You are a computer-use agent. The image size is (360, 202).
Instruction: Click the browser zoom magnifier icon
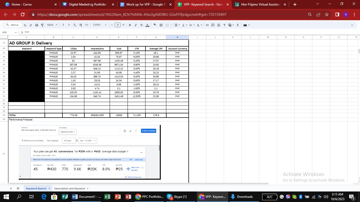(310, 14)
